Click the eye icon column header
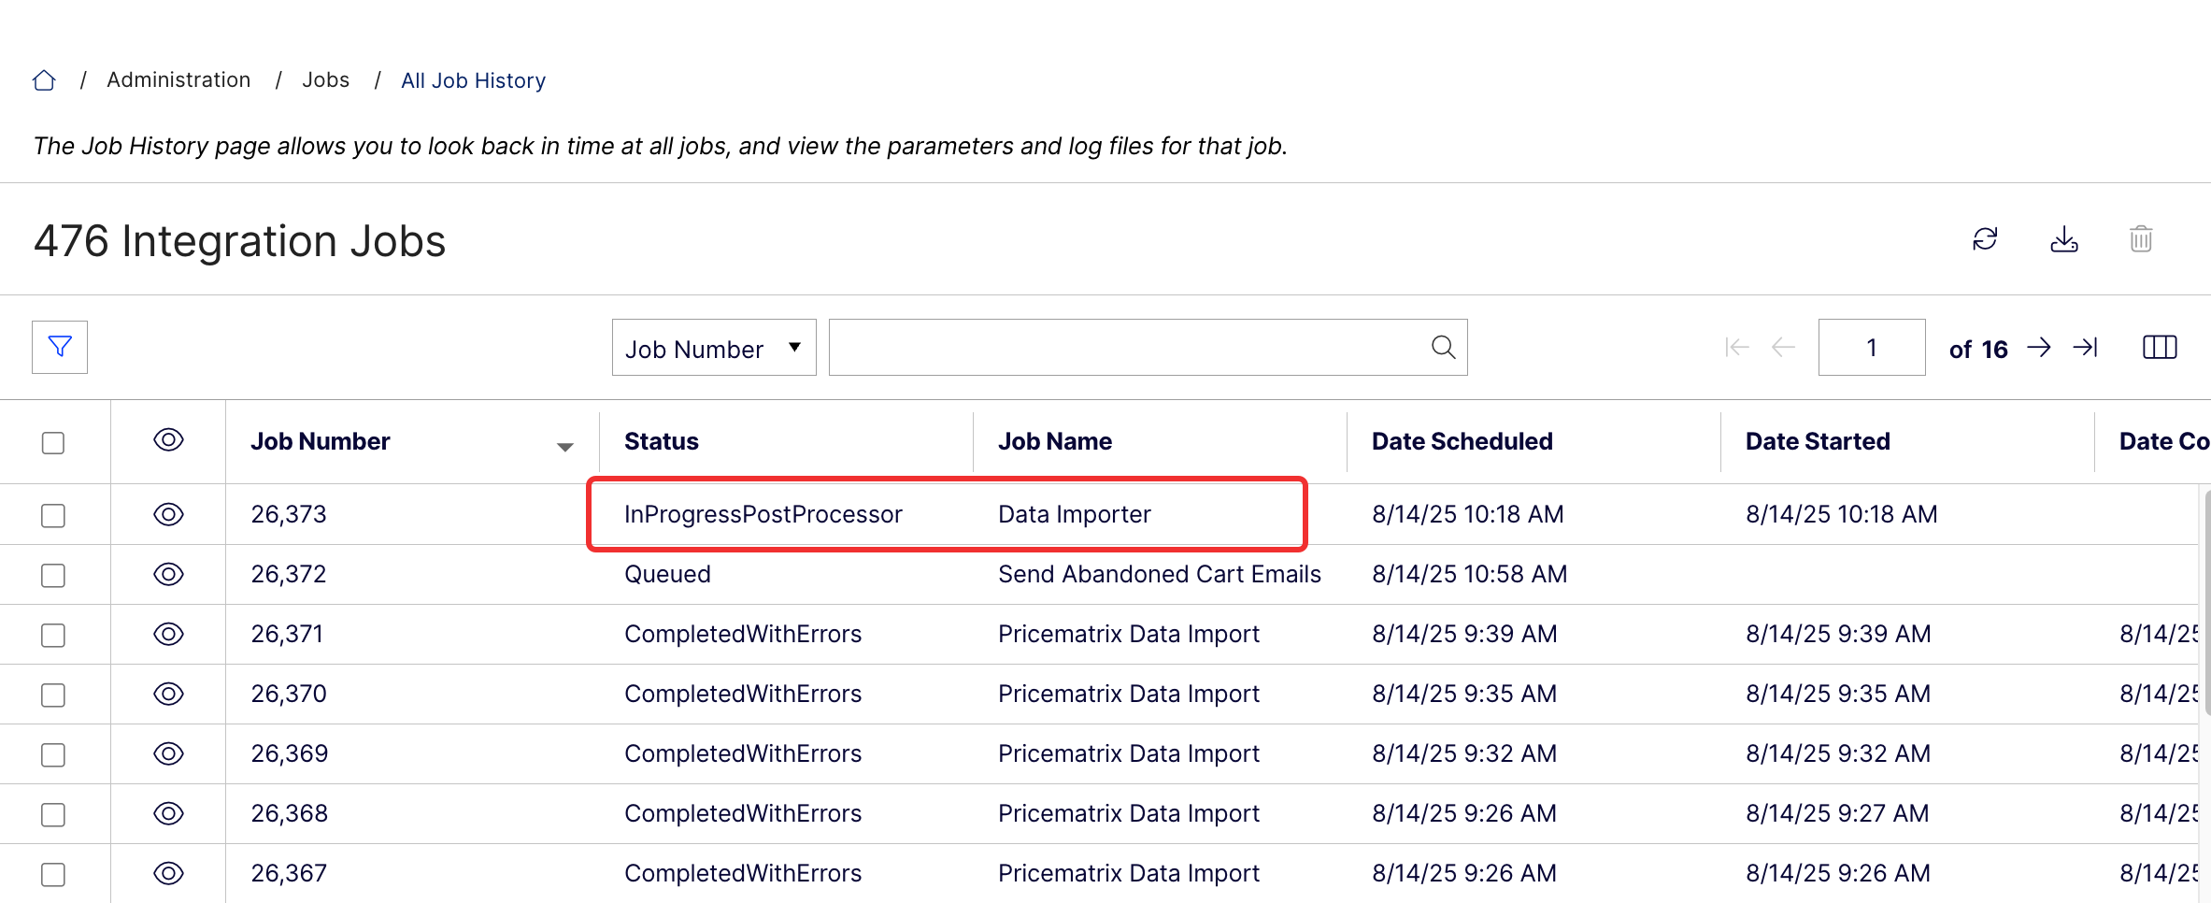The image size is (2211, 903). coord(168,440)
